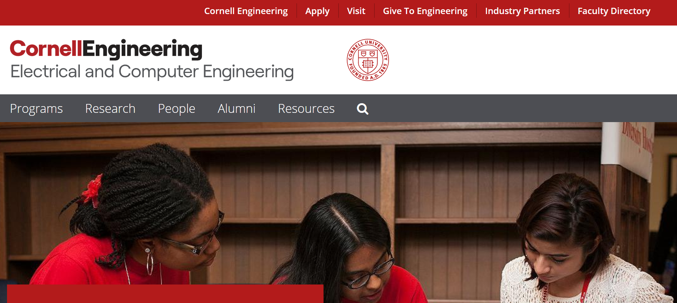
Task: Open the search magnifier icon
Action: tap(362, 109)
